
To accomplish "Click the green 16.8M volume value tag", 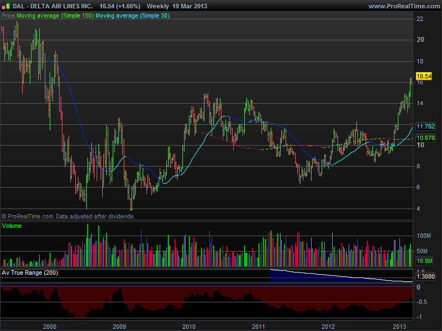I will 424,261.
